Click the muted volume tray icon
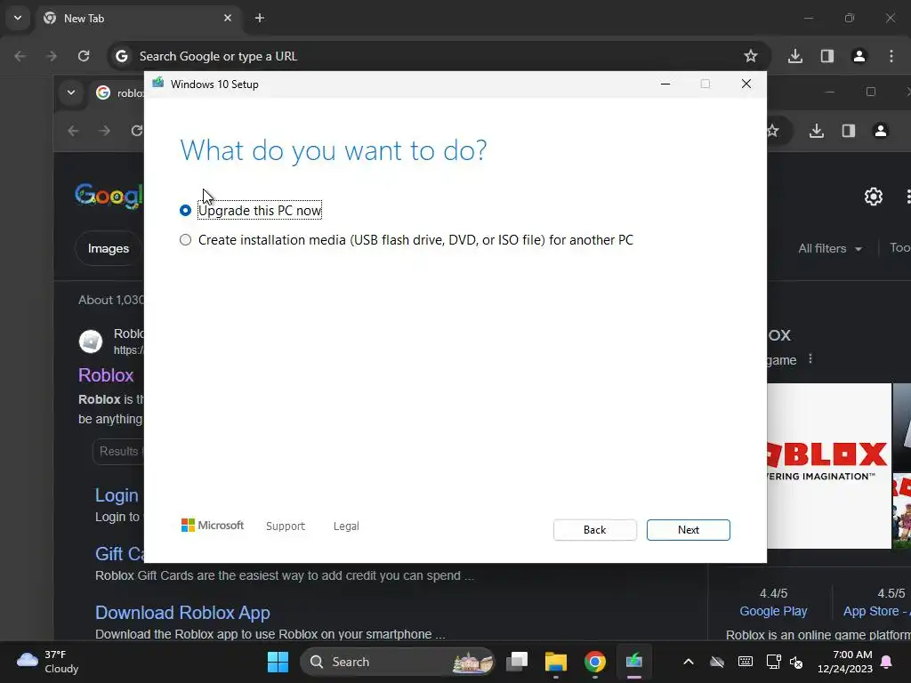This screenshot has height=683, width=911. pyautogui.click(x=796, y=662)
